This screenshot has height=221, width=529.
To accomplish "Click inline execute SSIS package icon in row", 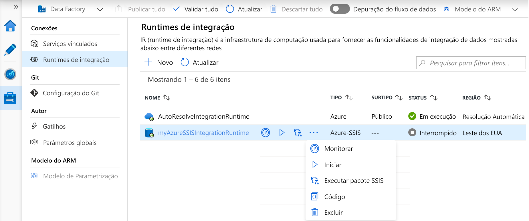I will 298,133.
